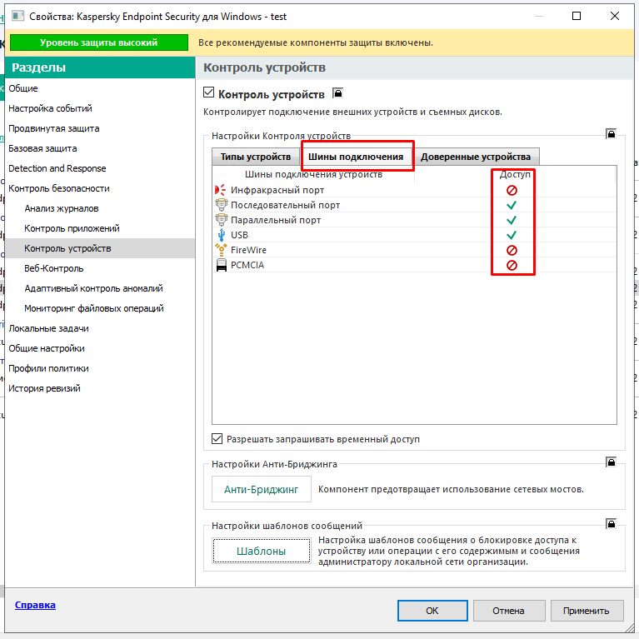Open the Общие настройки section

click(100, 348)
